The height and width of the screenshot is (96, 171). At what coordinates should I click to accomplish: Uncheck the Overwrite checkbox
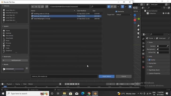(x=116, y=11)
